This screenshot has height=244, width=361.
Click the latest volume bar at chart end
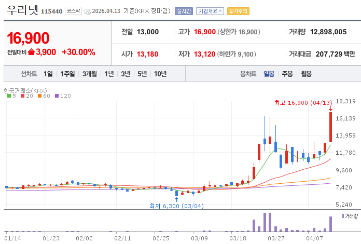tap(330, 224)
